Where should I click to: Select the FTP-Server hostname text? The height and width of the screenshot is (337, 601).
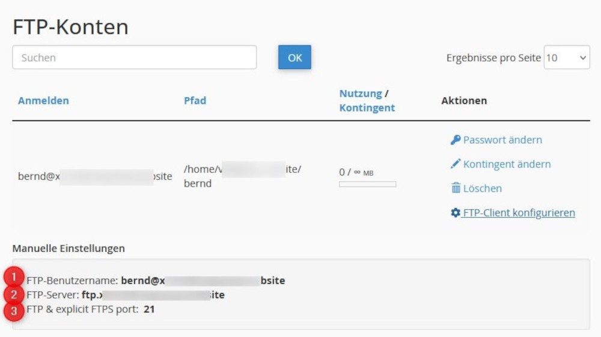click(x=153, y=295)
